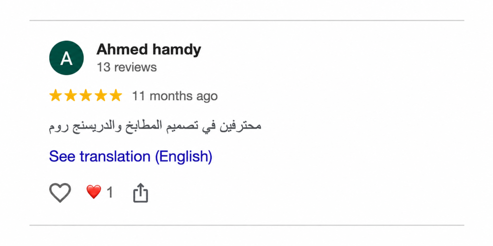This screenshot has width=493, height=246.
Task: Share this review using the share icon
Action: [x=141, y=193]
